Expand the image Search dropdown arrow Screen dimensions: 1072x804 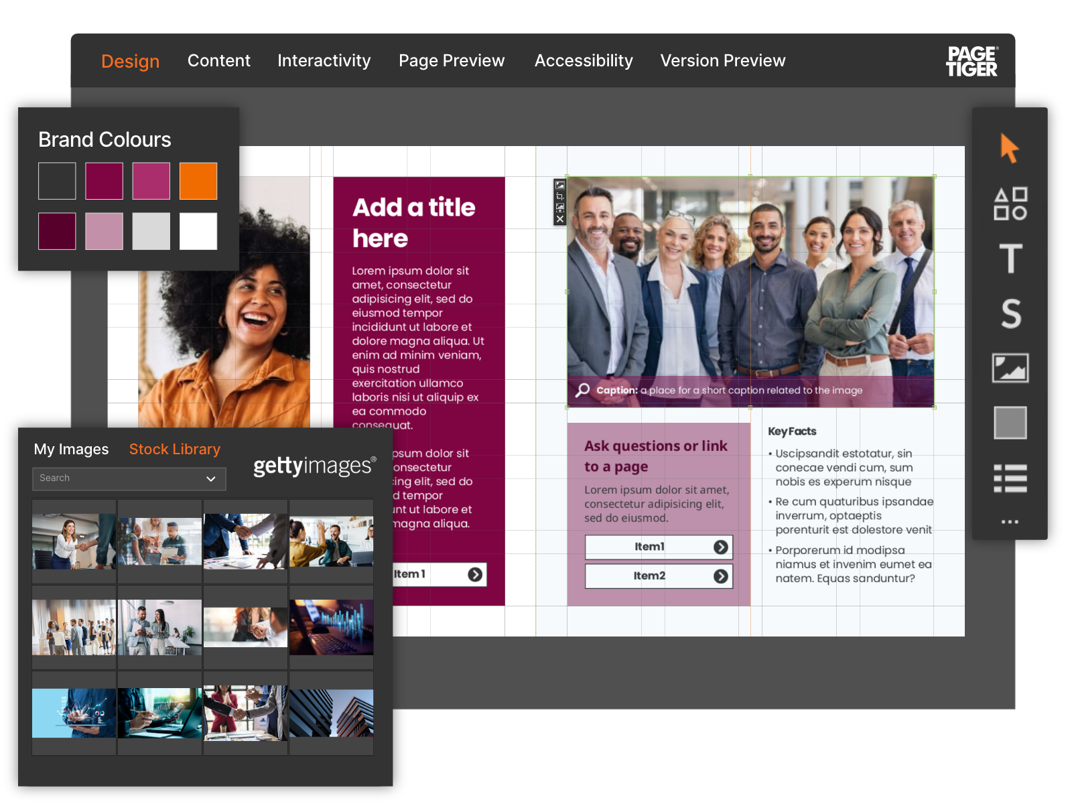(x=211, y=478)
